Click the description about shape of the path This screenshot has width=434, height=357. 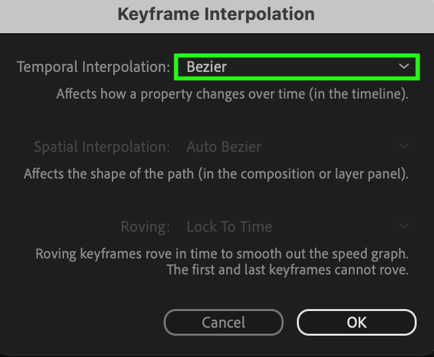216,174
